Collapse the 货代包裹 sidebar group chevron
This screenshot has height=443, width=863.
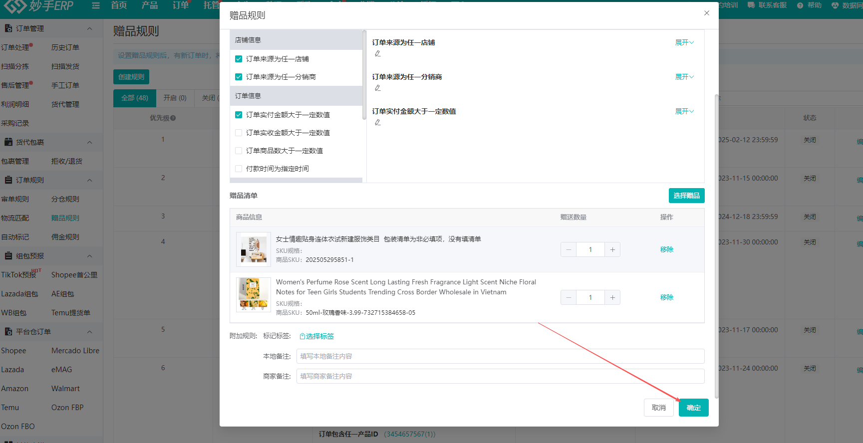[x=89, y=142]
